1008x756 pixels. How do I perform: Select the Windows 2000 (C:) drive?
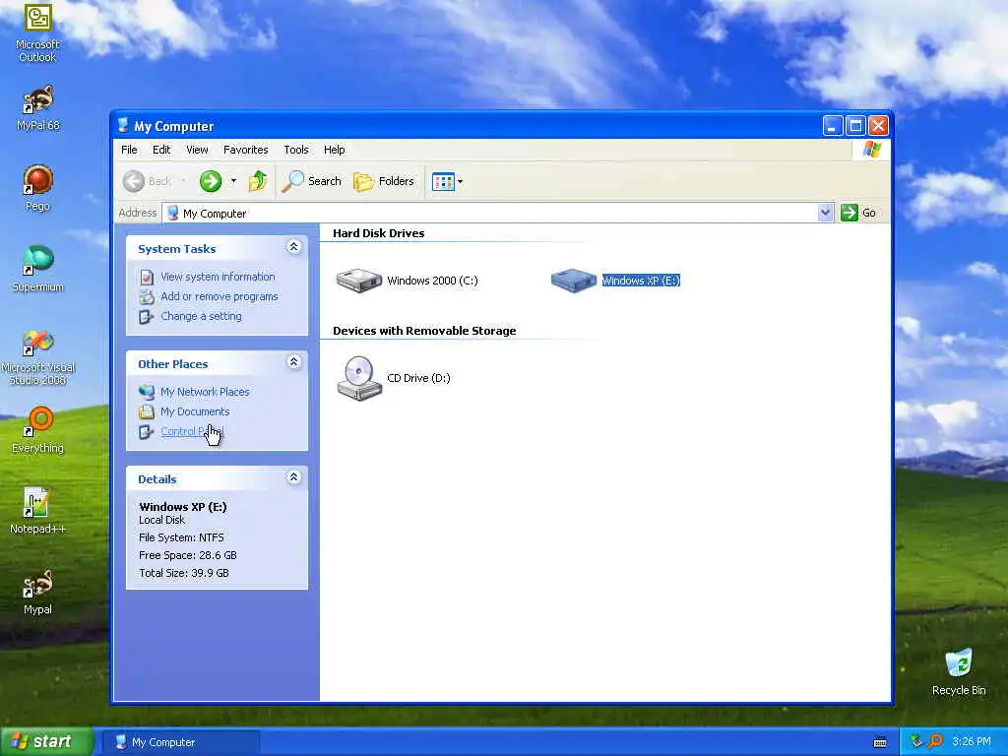click(407, 281)
